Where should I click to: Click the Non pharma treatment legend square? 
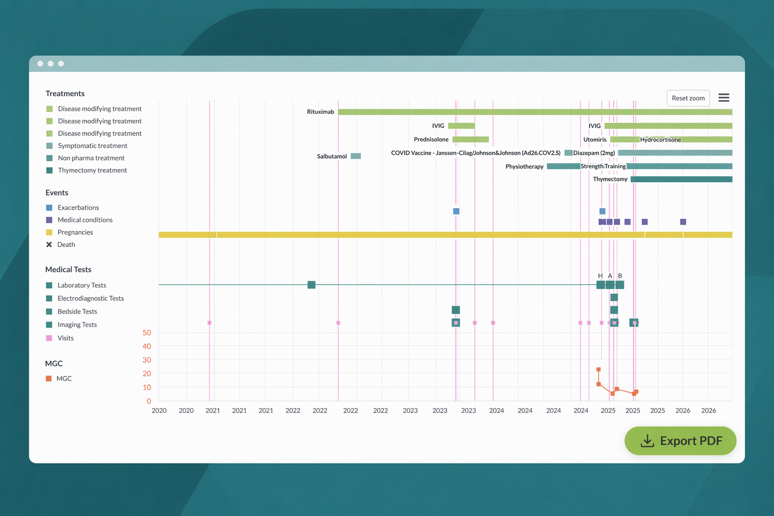[49, 158]
